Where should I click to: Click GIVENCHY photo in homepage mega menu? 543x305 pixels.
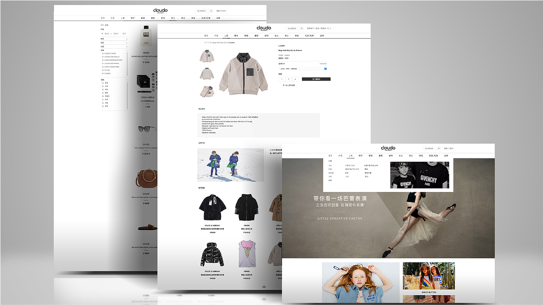point(420,175)
